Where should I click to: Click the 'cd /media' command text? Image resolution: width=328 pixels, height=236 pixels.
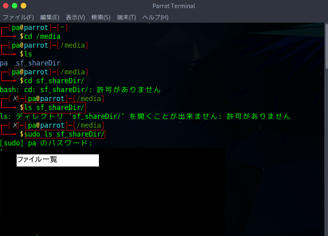coord(42,36)
